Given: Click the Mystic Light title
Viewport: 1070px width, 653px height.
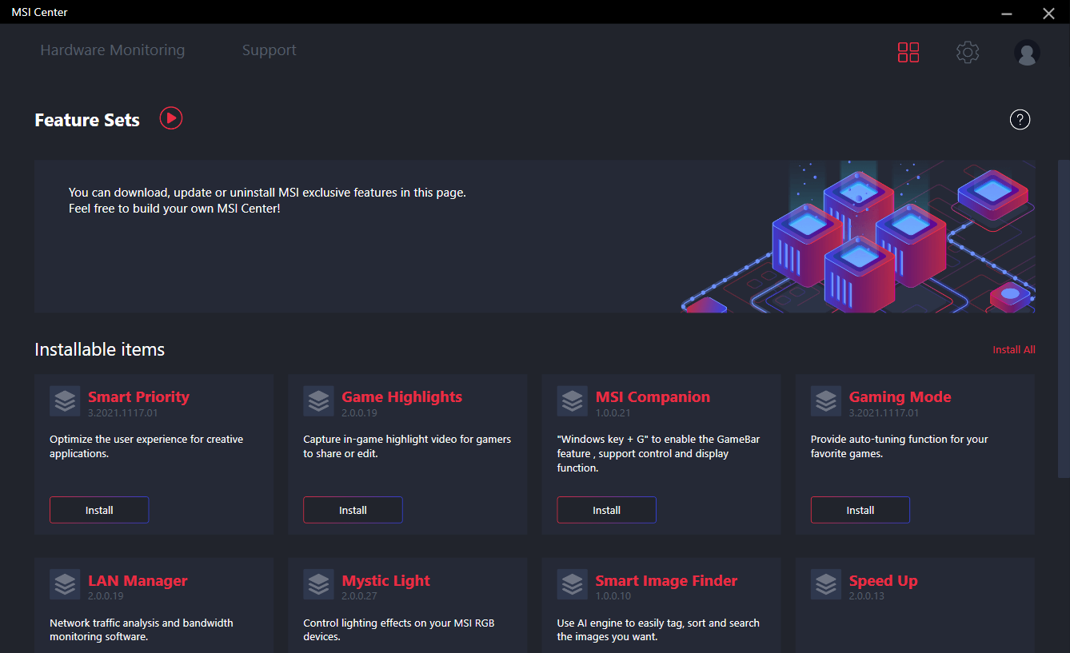Looking at the screenshot, I should coord(385,581).
